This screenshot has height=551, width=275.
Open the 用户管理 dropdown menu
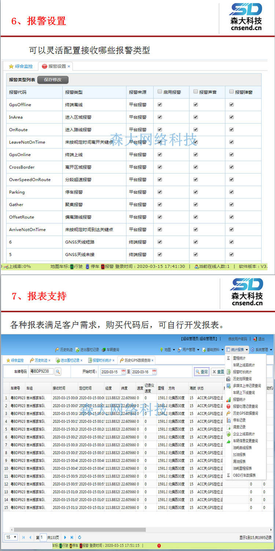click(x=188, y=350)
